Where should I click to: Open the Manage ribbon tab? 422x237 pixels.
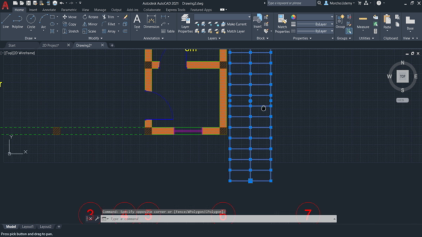coord(100,10)
